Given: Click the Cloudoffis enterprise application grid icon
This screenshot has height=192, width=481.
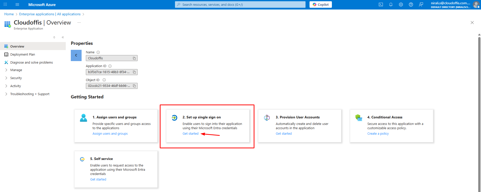Looking at the screenshot, I should (x=8, y=24).
